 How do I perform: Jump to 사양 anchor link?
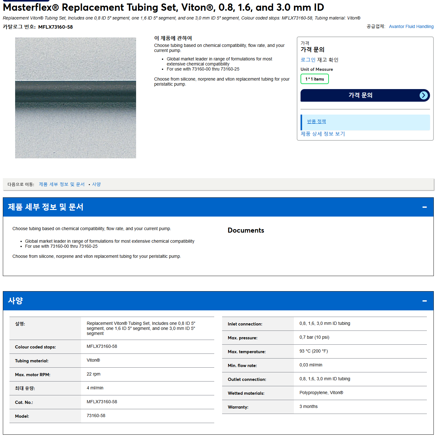tap(96, 184)
